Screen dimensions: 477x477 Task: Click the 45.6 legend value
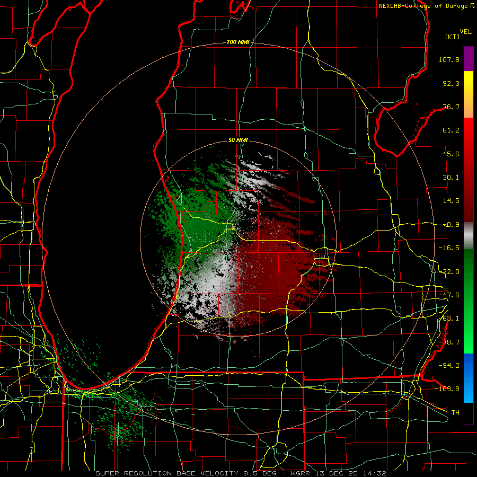[451, 154]
